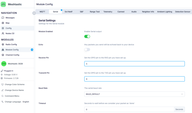View Nodes (3) list
The height and width of the screenshot is (113, 192).
click(x=17, y=33)
